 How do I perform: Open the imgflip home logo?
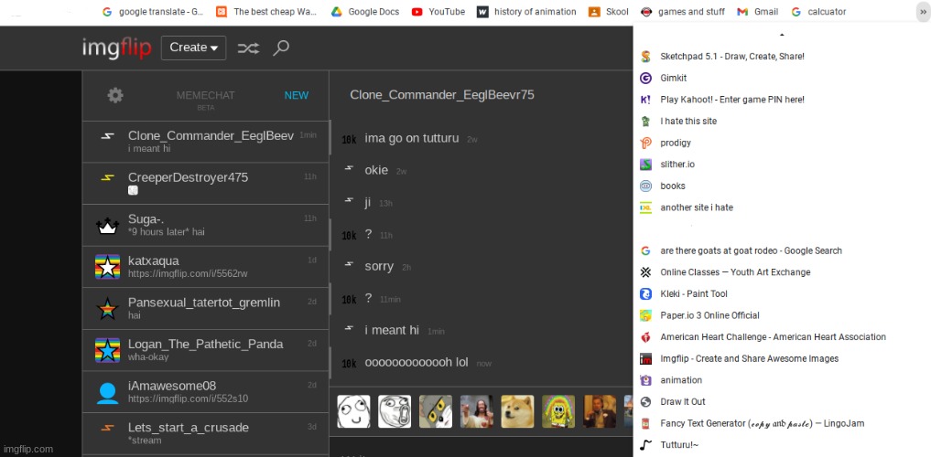click(117, 48)
